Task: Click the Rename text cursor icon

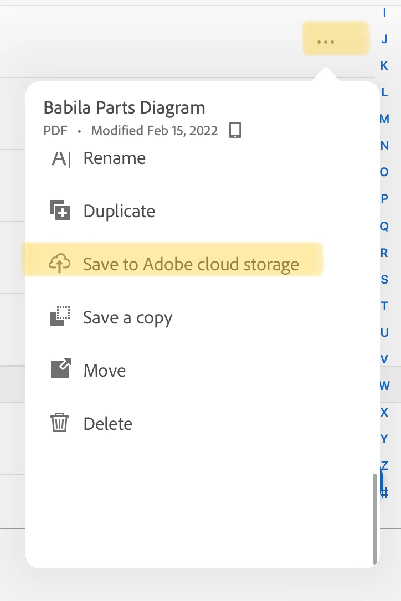Action: pyautogui.click(x=60, y=158)
